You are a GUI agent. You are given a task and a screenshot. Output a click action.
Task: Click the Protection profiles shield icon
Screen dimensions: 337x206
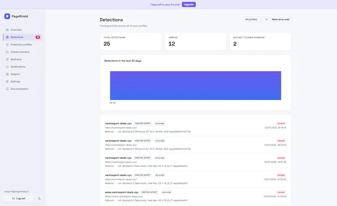pyautogui.click(x=7, y=45)
